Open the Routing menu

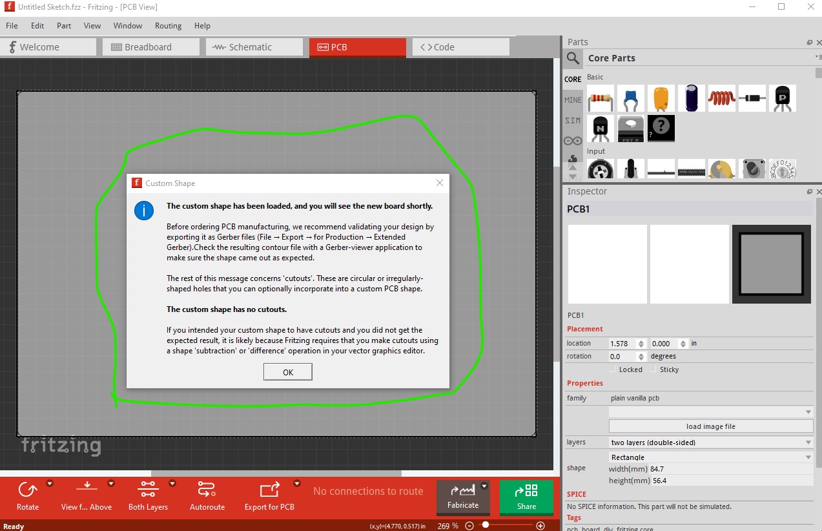[x=168, y=26]
